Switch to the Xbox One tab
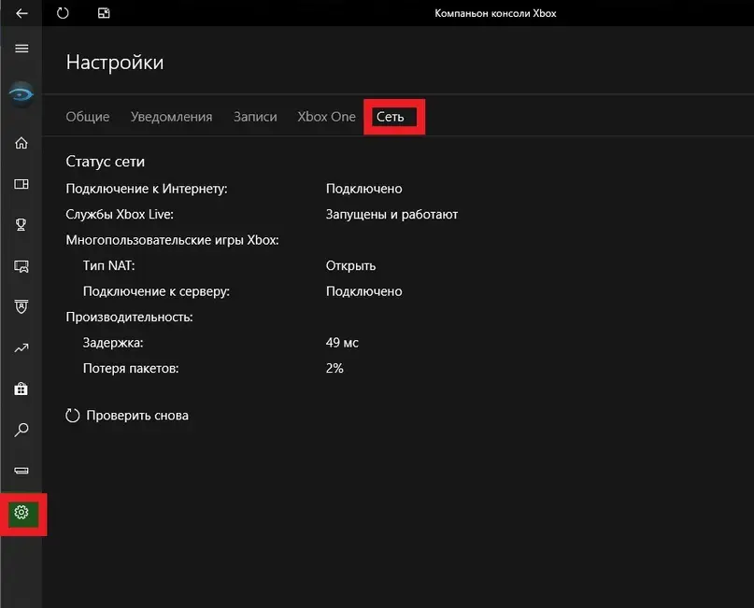 pos(326,117)
